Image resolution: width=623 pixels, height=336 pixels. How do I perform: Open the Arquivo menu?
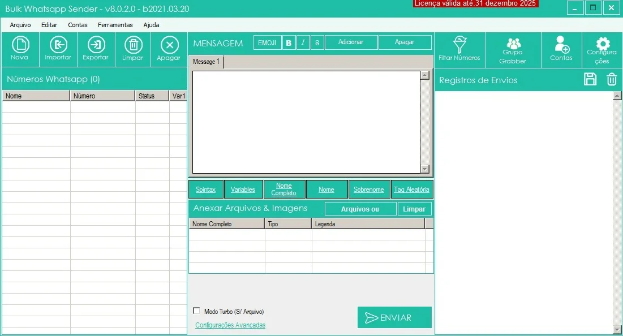[x=20, y=25]
